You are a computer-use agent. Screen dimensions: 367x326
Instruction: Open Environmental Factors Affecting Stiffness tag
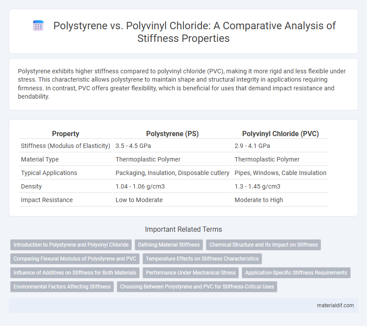tap(62, 287)
